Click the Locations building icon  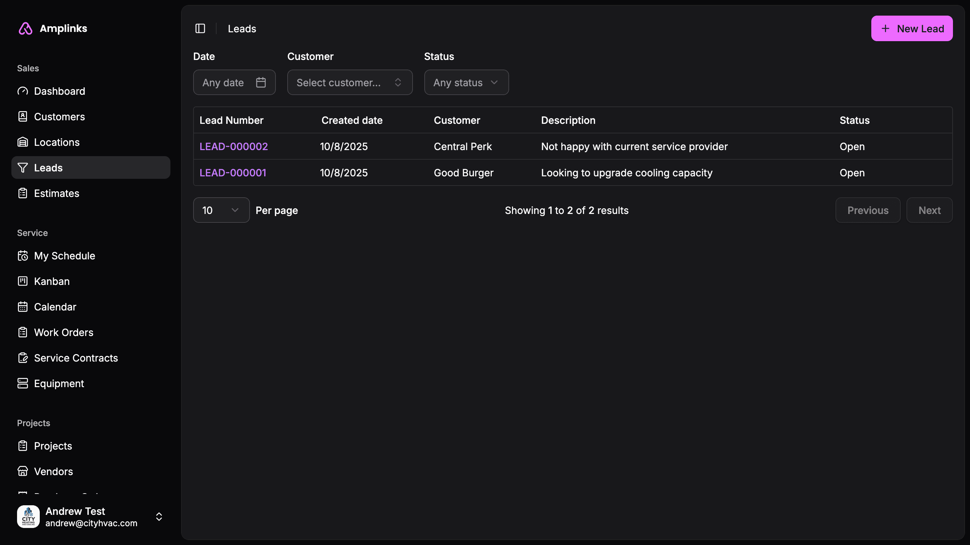point(23,142)
